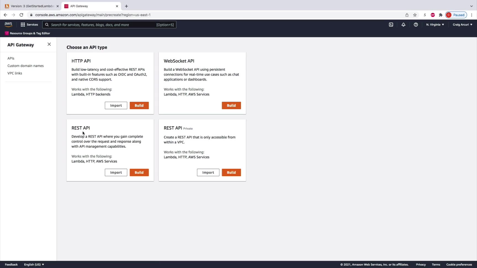Viewport: 477px width, 268px height.
Task: Open the Paused profile button
Action: (x=456, y=15)
